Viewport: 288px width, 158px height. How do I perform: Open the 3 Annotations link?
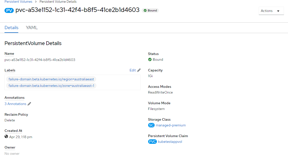point(16,104)
